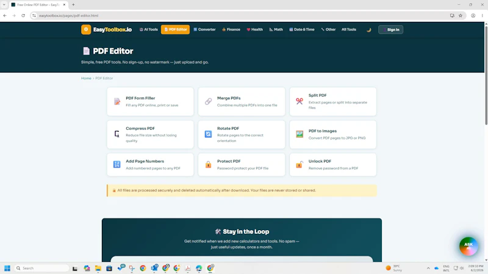Click 'Password protect your PDF file'

(x=243, y=169)
